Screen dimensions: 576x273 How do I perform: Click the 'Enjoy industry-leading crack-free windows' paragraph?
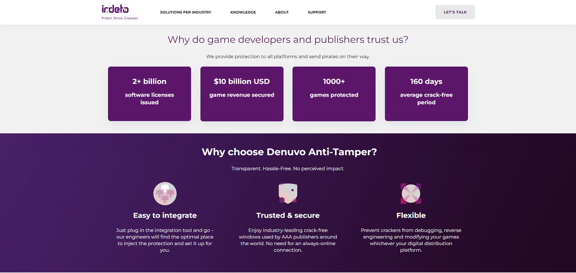click(x=288, y=240)
